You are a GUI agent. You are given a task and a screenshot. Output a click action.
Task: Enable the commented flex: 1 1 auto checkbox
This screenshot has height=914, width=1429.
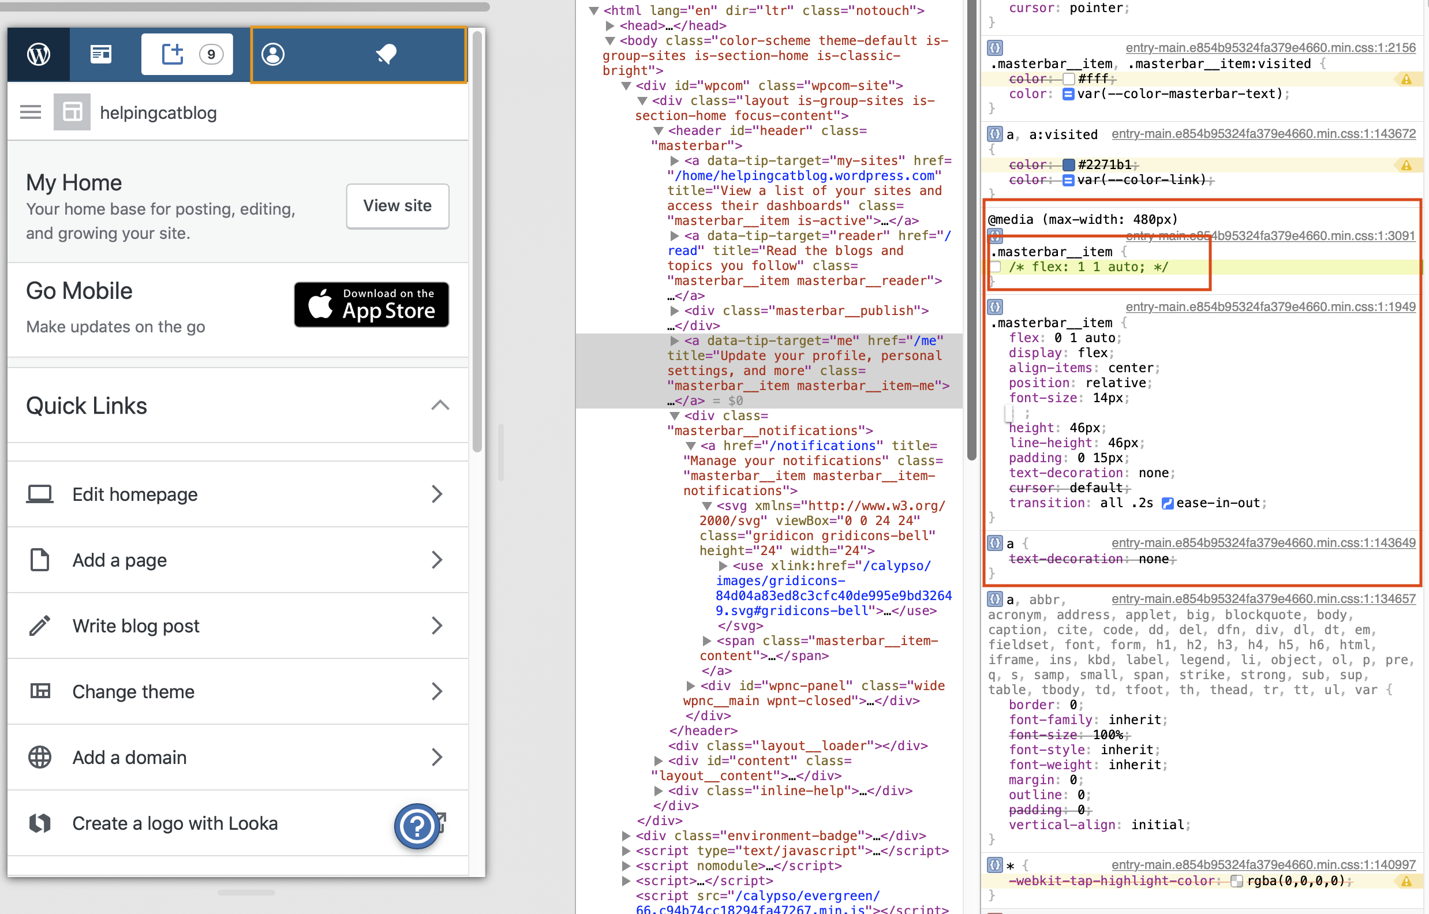click(x=996, y=267)
